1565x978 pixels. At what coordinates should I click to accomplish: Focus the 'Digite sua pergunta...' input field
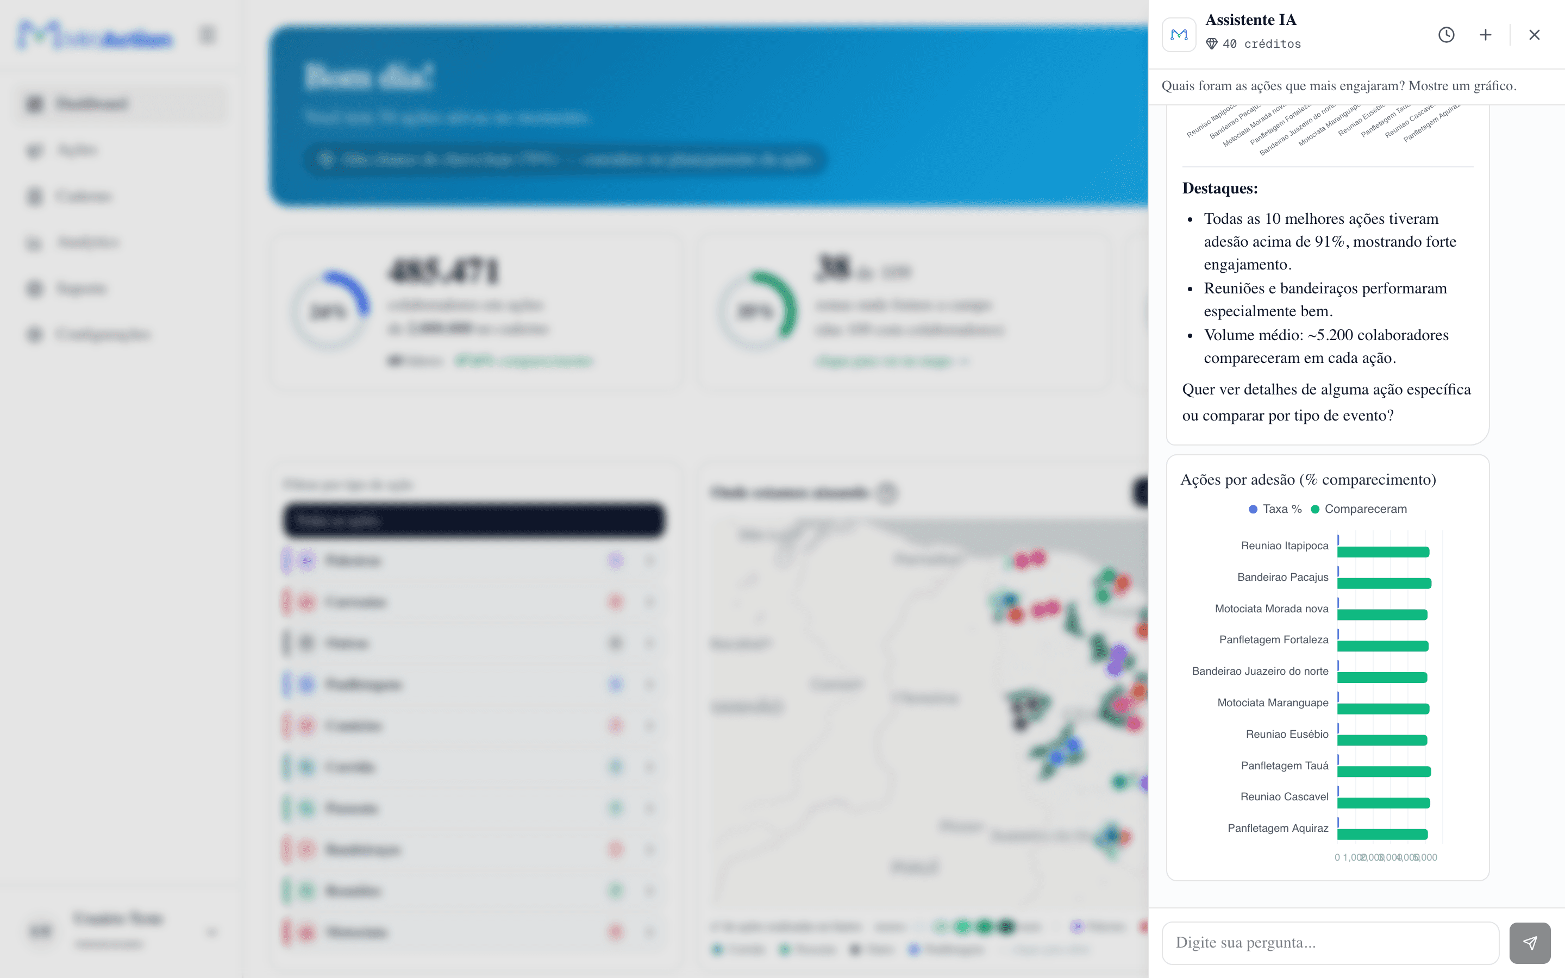click(x=1330, y=943)
